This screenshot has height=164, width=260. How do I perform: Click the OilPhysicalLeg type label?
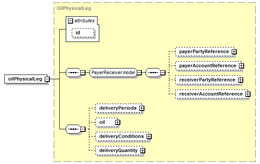74,8
